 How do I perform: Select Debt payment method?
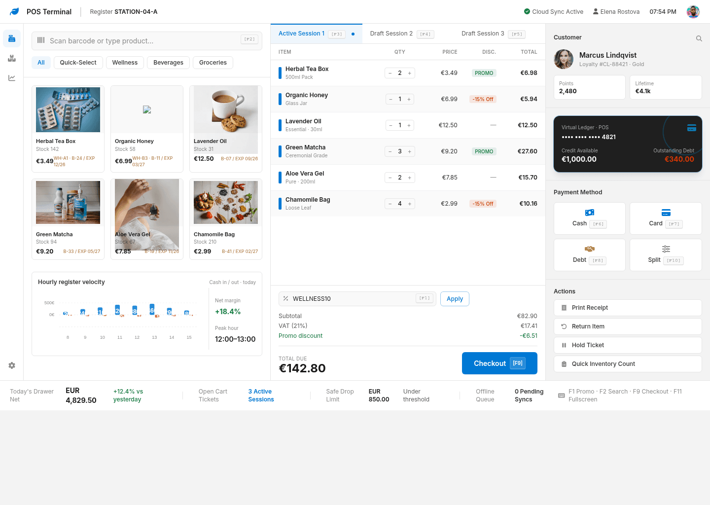[x=590, y=255]
